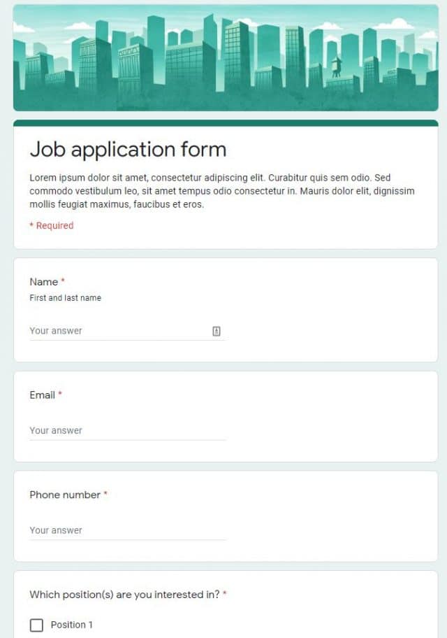Toggle Position 1 selection box
Screen dimensions: 447x638
[x=36, y=625]
